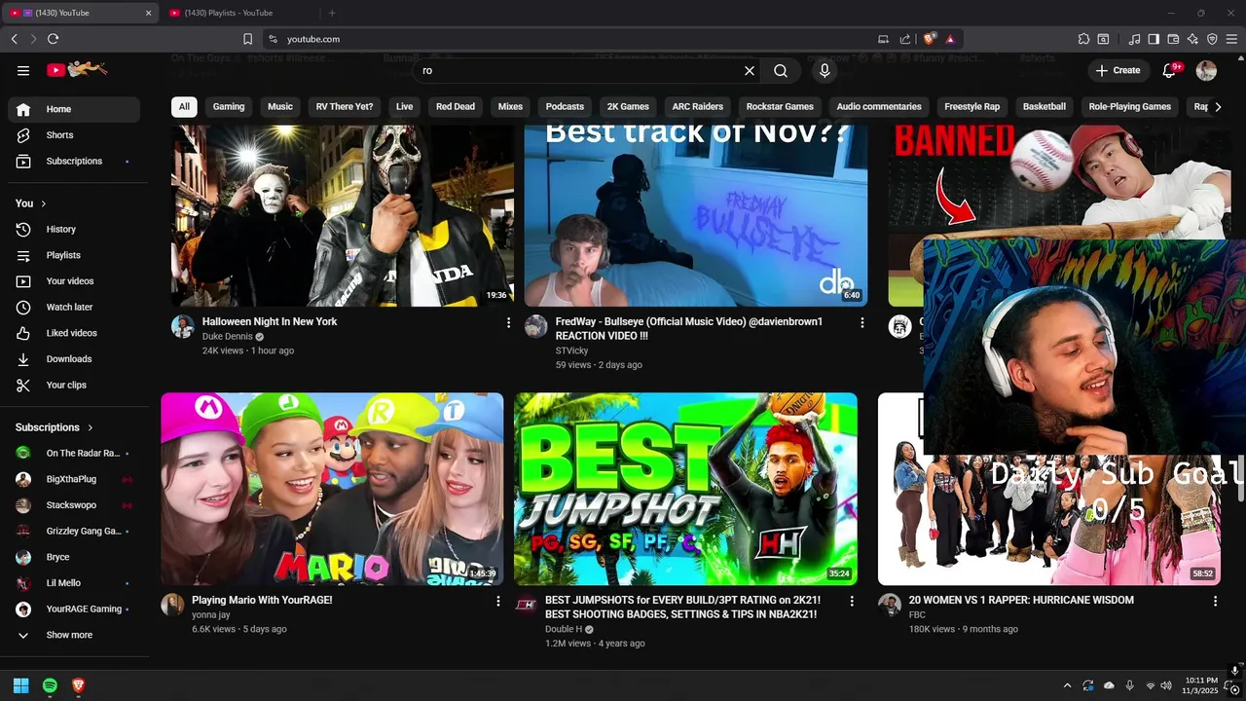Open Brave Rewards triangle icon
Screen dimensions: 1246x701
coord(950,39)
